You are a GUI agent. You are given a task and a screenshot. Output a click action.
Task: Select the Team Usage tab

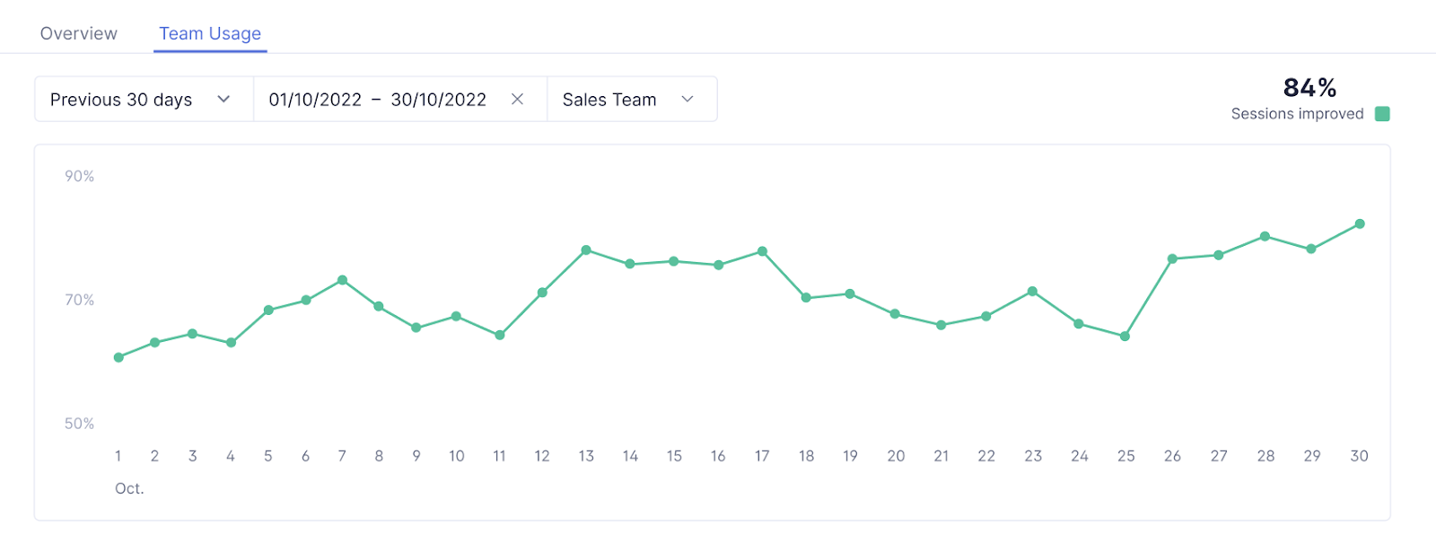pyautogui.click(x=210, y=34)
